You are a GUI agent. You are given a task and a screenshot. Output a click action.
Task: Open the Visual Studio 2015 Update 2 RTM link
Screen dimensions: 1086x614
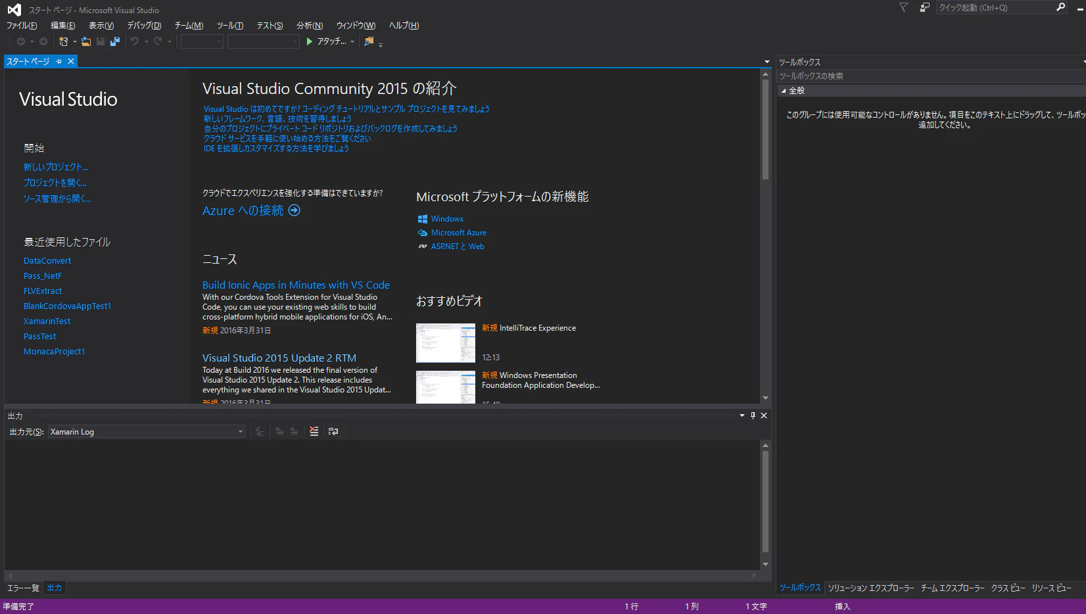click(x=279, y=358)
